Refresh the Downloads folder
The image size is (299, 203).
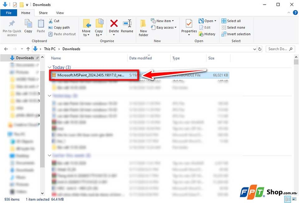[x=260, y=49]
